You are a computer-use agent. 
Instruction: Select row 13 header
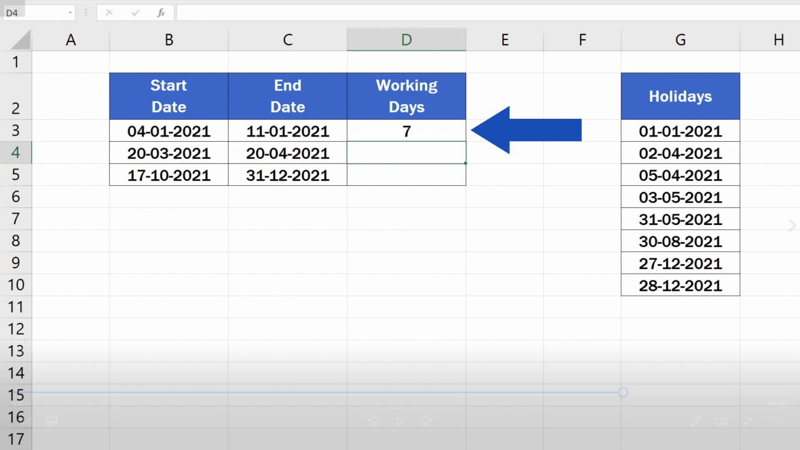click(x=16, y=351)
